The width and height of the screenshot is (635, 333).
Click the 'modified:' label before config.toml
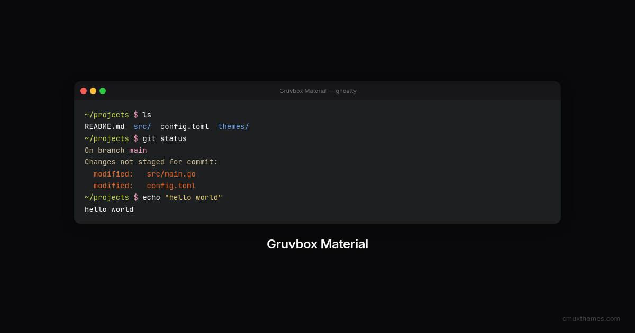[x=114, y=186]
